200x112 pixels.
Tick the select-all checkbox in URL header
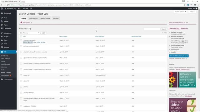[21, 37]
